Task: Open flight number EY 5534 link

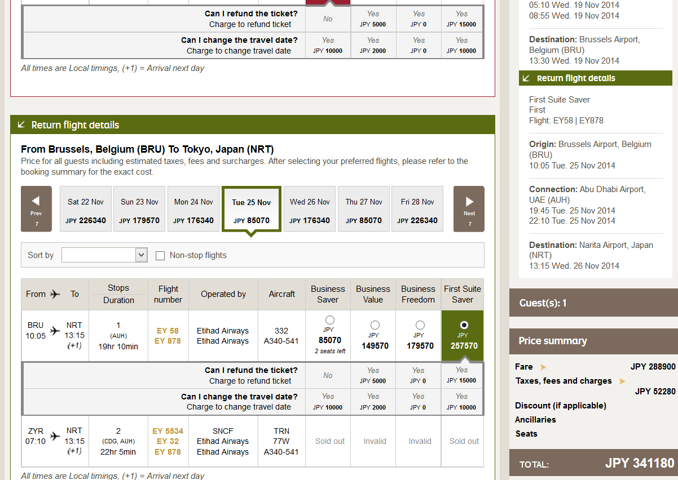Action: 168,431
